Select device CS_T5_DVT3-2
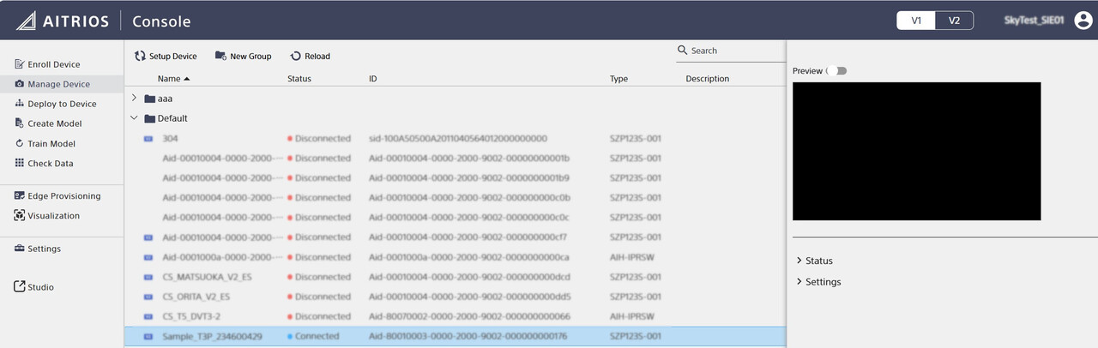 coord(192,316)
